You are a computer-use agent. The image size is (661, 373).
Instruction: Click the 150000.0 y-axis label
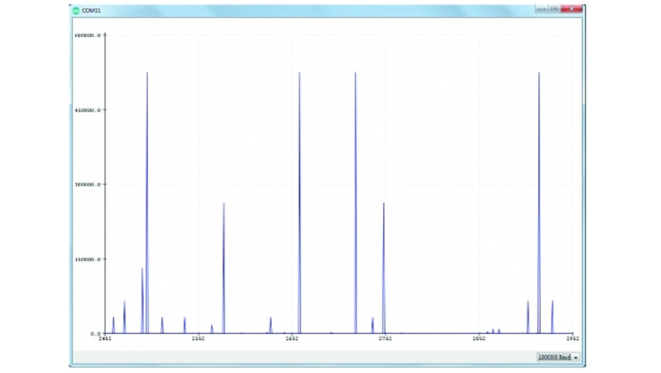tap(87, 259)
